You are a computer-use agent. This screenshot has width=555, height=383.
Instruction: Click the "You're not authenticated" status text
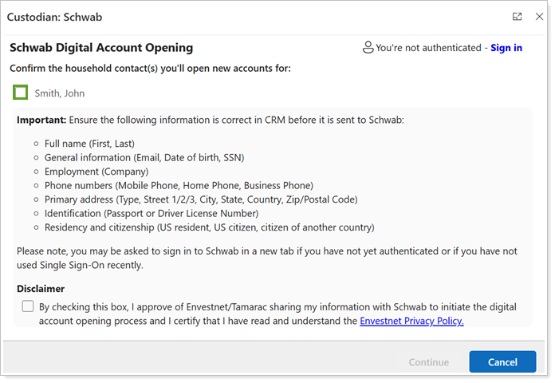coord(428,48)
